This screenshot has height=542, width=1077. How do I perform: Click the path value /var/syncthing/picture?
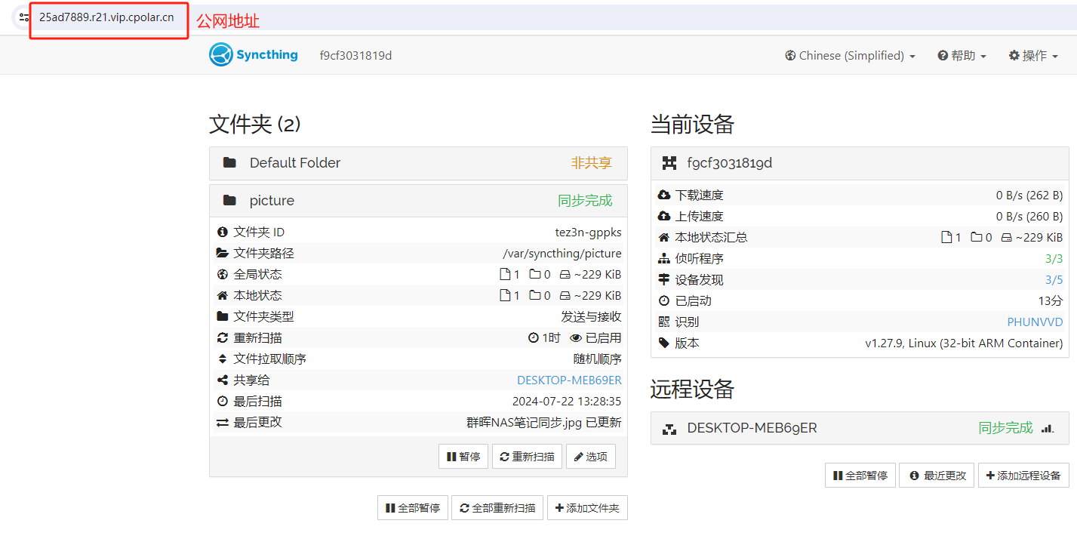[x=562, y=253]
